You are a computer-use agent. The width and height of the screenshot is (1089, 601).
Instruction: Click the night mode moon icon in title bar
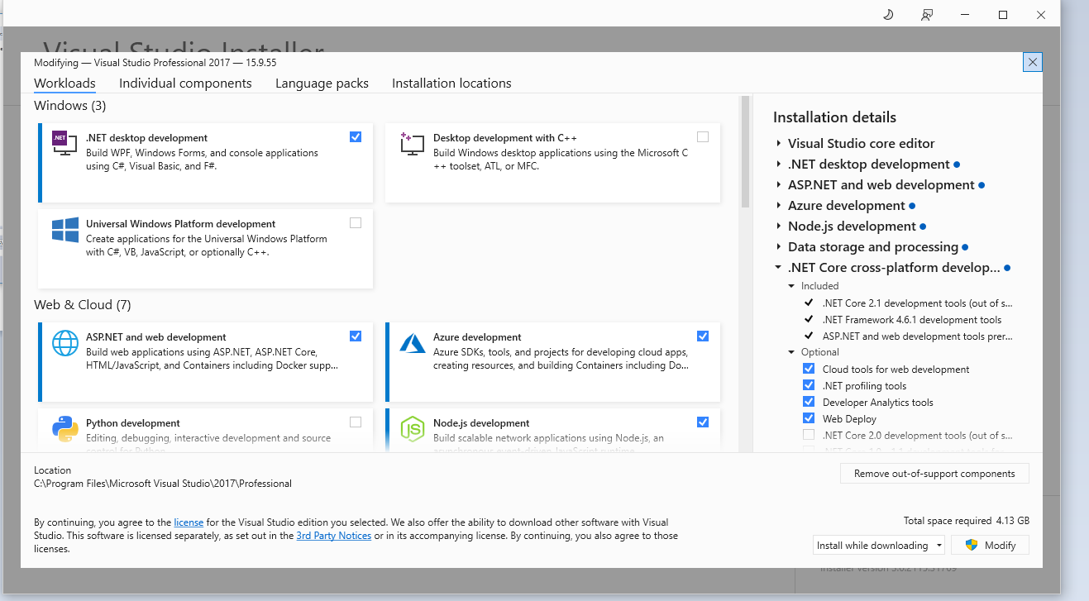coord(889,15)
